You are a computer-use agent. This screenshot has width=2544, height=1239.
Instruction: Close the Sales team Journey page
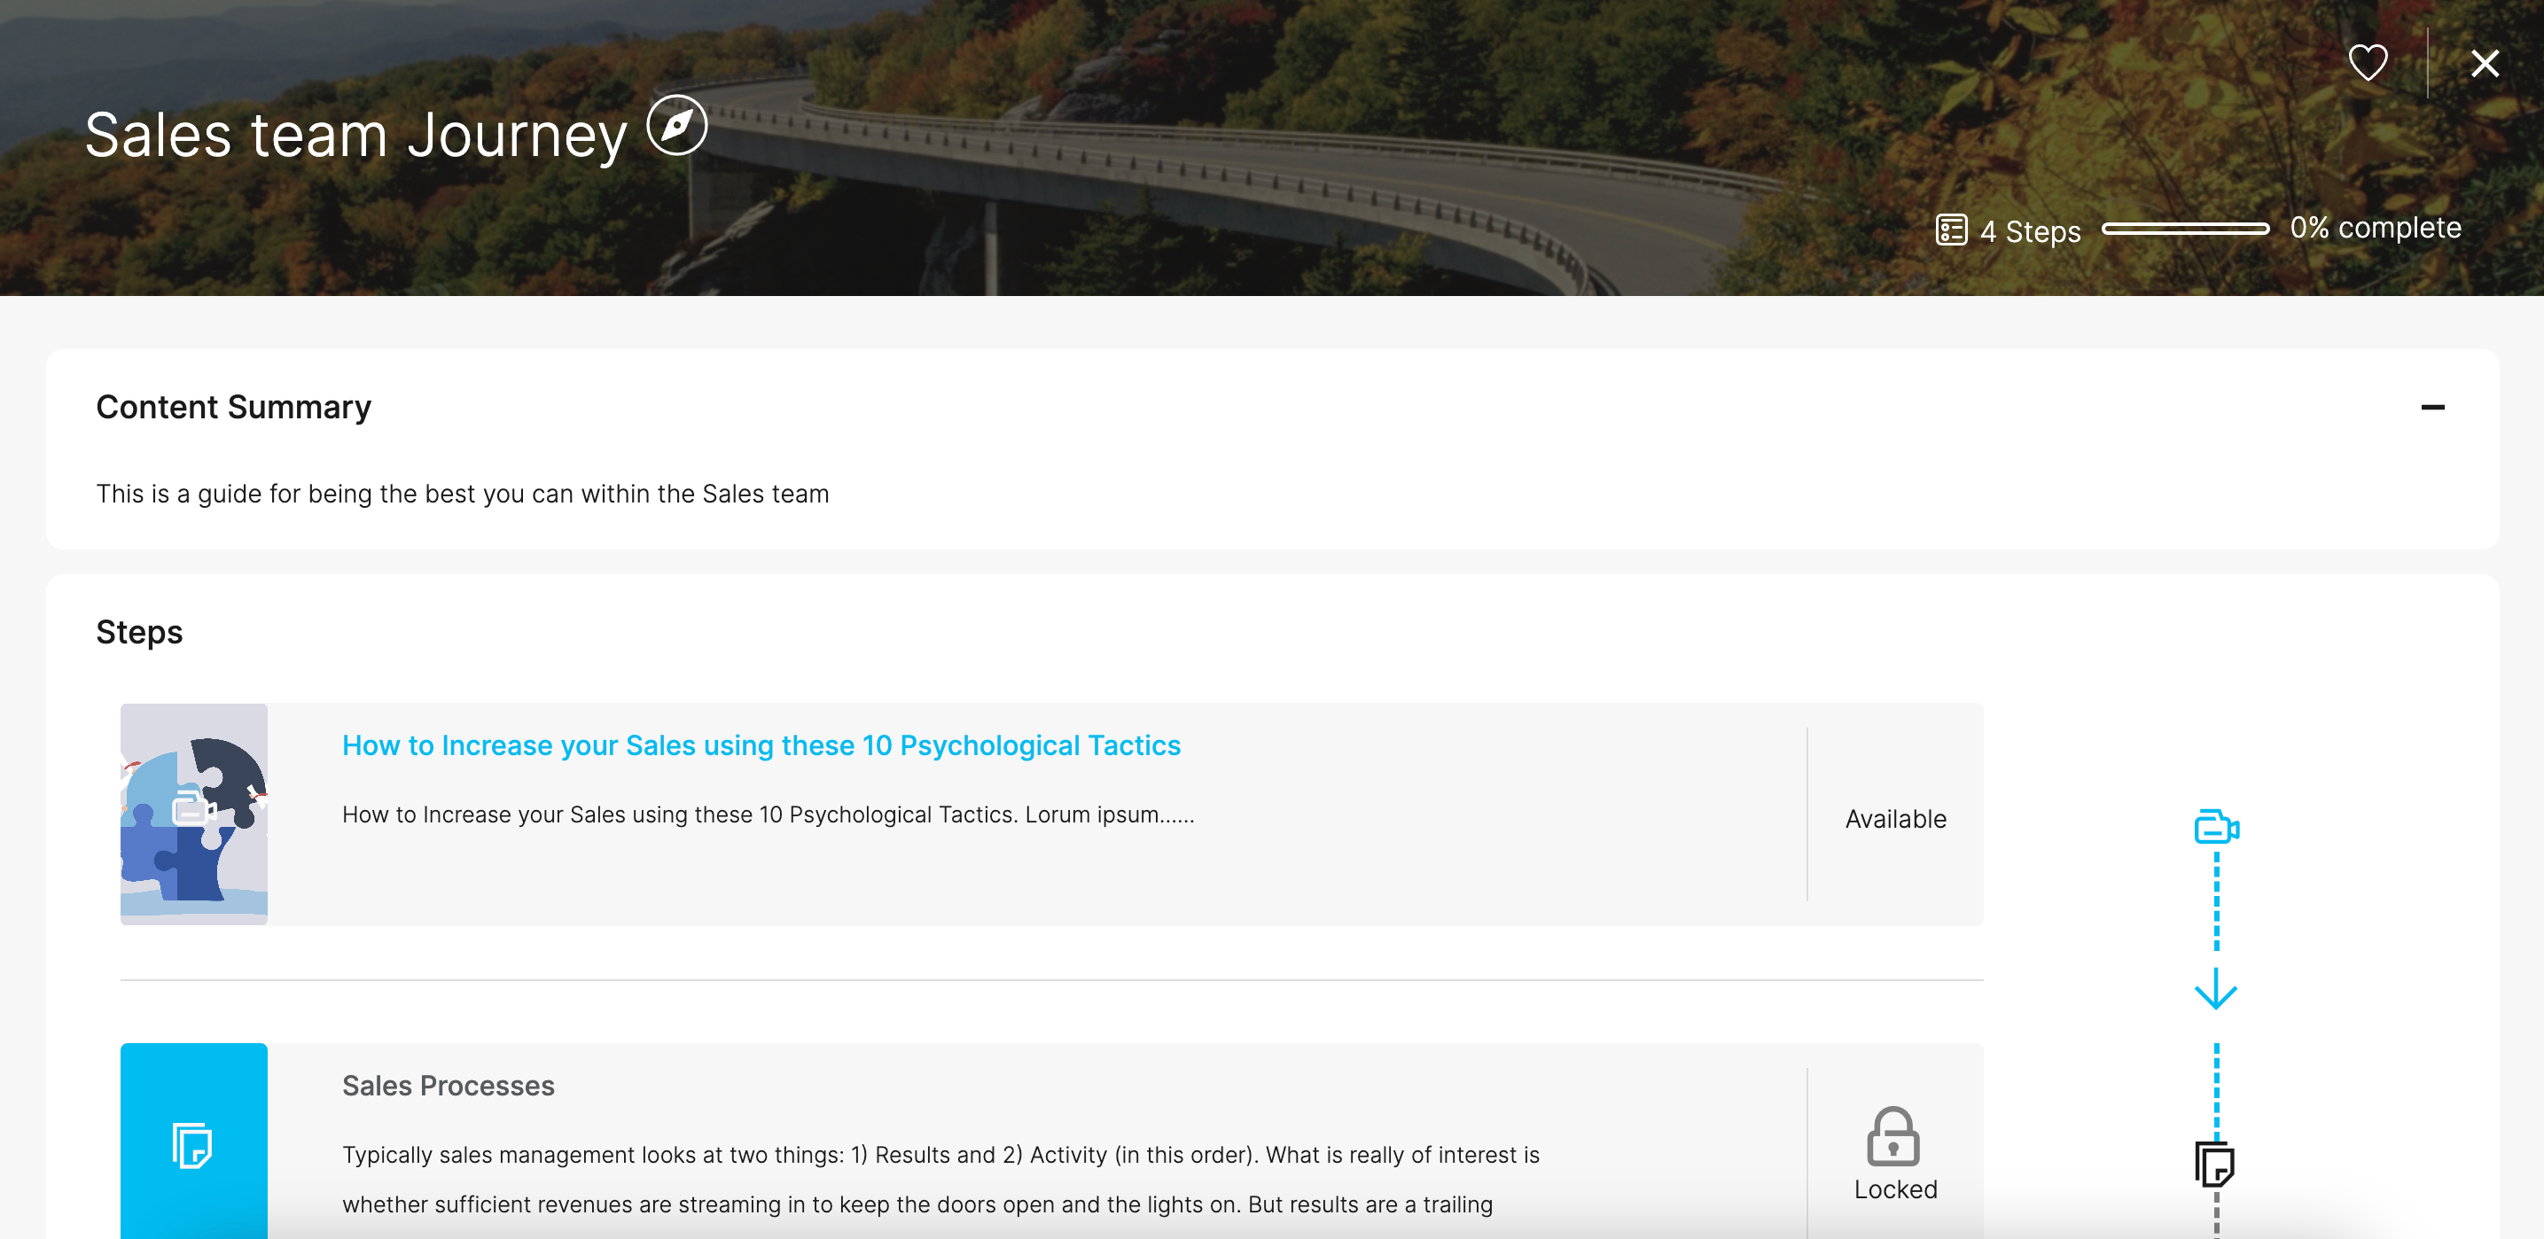tap(2484, 63)
